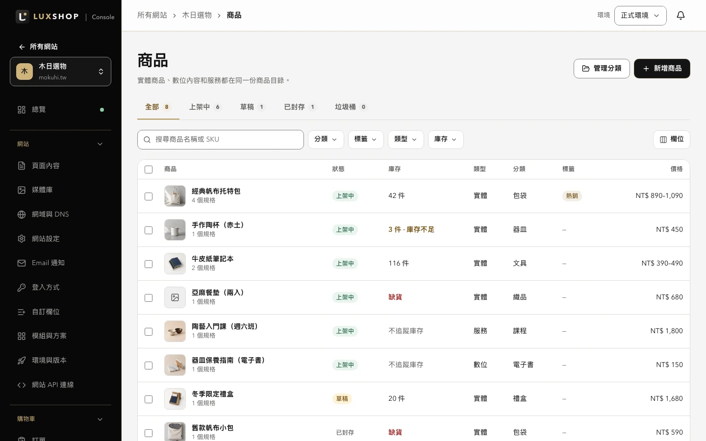Open 網站設定 gear icon
Screen dimensions: 706x441
point(22,239)
